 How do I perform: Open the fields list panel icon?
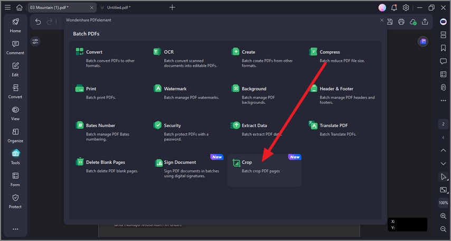coord(443,74)
